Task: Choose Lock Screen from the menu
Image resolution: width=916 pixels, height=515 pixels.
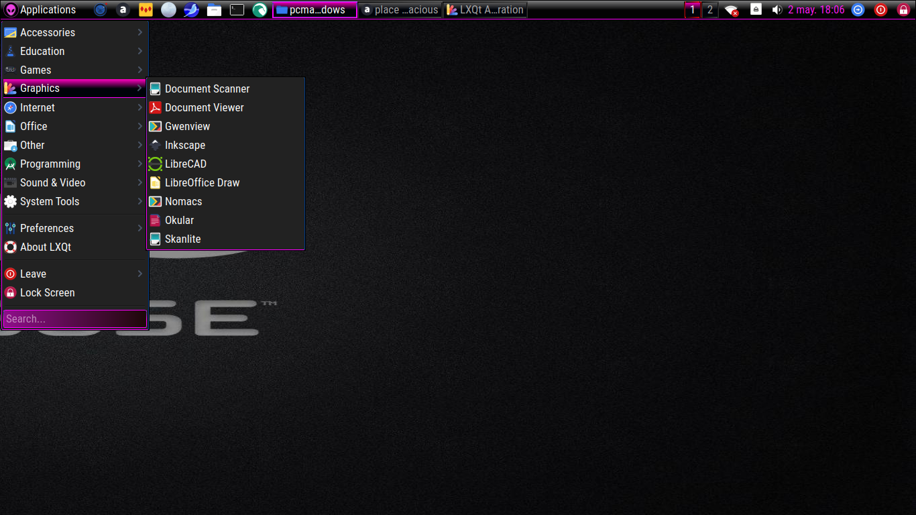Action: click(x=74, y=292)
